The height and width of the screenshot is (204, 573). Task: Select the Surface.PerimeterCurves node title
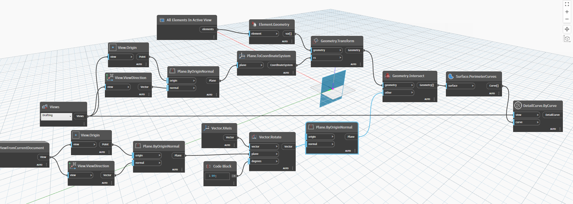click(476, 76)
